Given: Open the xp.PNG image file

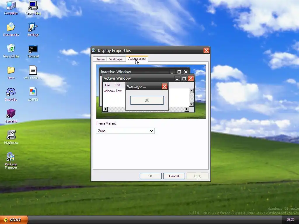Looking at the screenshot, I should pos(33,94).
